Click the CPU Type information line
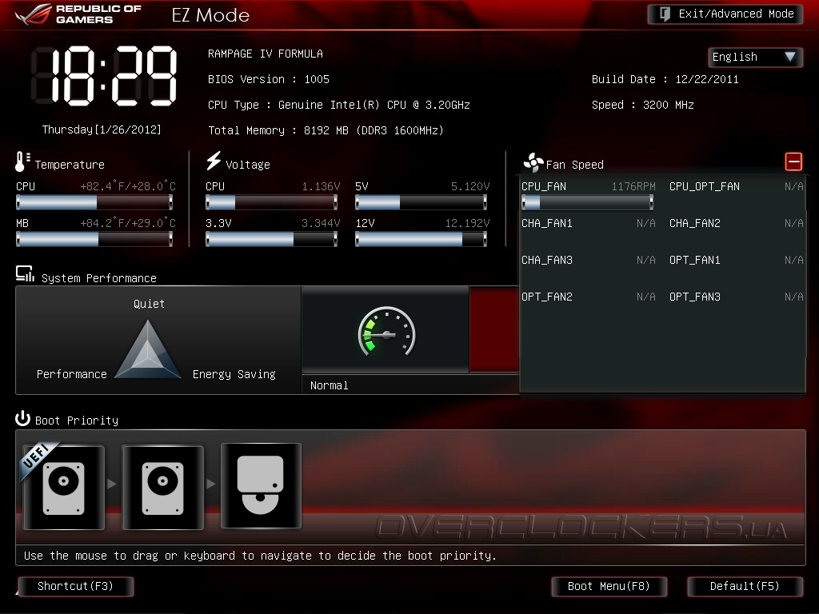 click(339, 105)
